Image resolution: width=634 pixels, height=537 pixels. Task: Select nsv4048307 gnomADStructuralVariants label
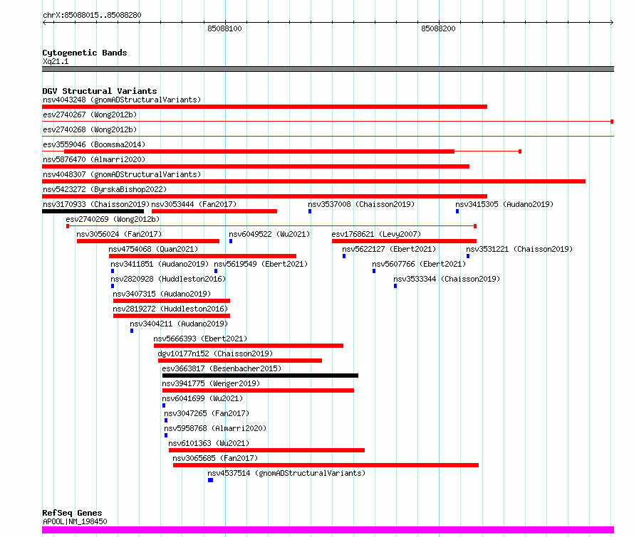click(122, 174)
